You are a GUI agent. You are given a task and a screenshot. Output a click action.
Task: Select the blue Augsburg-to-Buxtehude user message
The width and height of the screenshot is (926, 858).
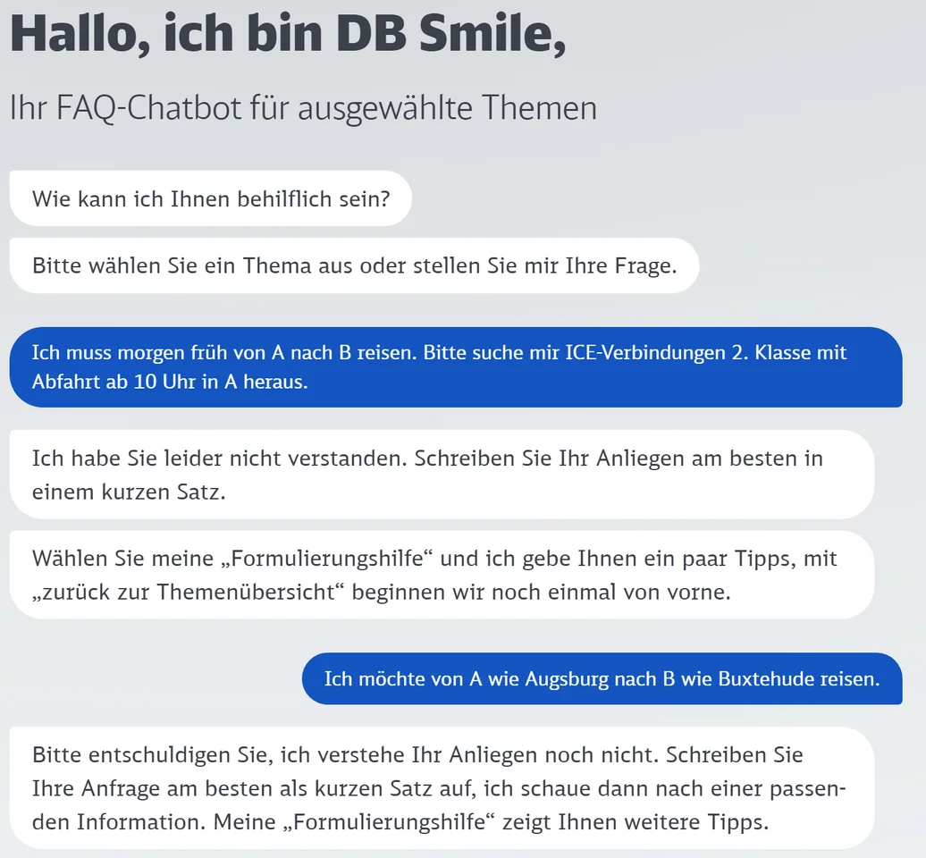602,679
